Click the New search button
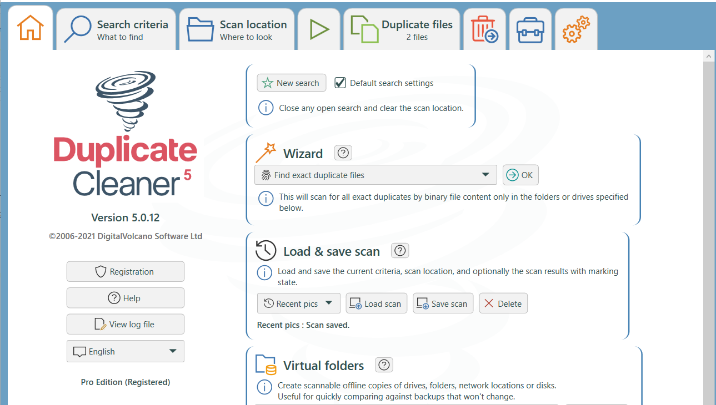The height and width of the screenshot is (405, 716). point(292,83)
